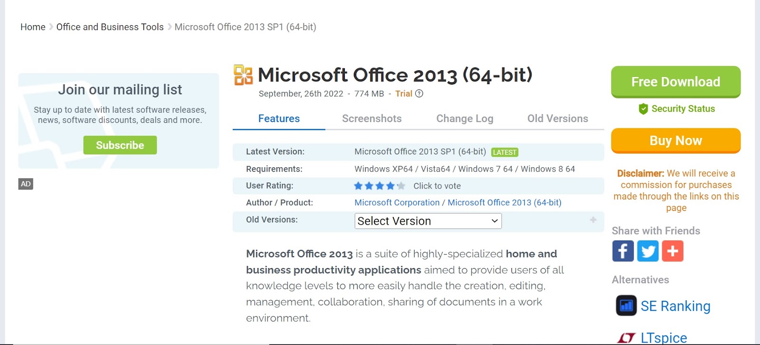Rate with the third star

tap(380, 186)
